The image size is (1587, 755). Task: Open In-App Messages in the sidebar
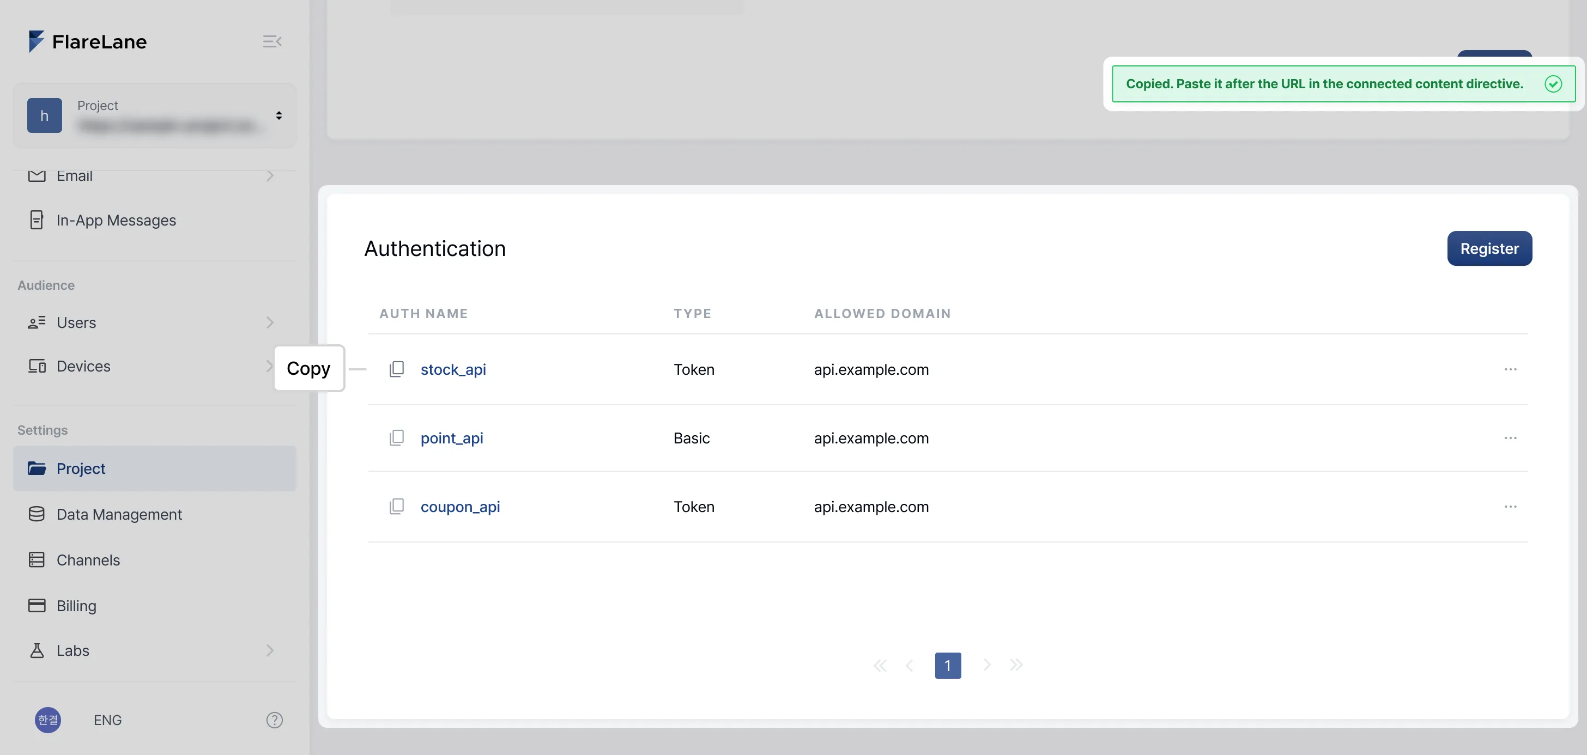coord(155,220)
